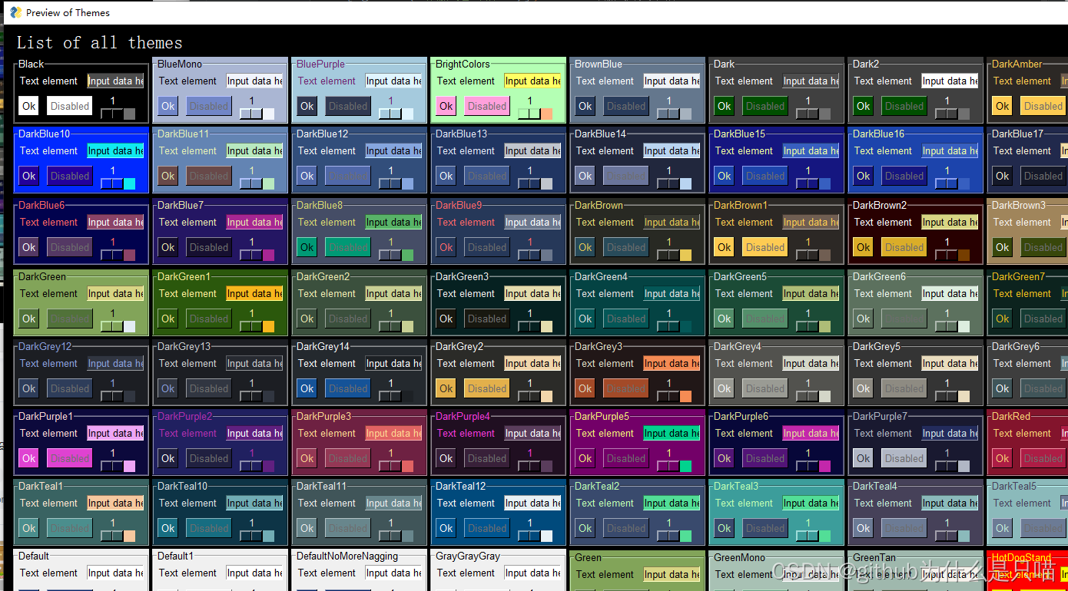Click the input field in the DarkGrey12 theme
The image size is (1068, 591).
115,363
